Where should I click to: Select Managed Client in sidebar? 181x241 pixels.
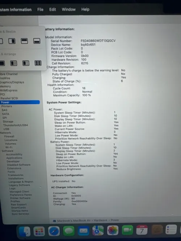[x=20, y=192]
